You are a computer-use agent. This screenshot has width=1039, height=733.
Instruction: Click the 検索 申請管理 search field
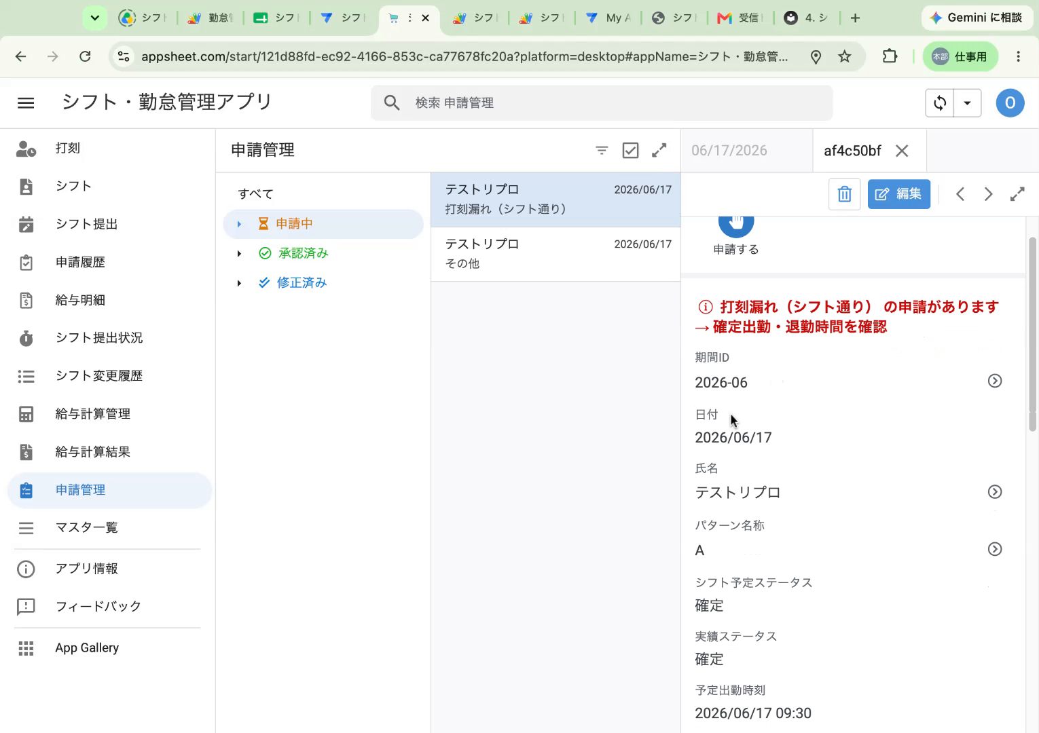pos(602,103)
